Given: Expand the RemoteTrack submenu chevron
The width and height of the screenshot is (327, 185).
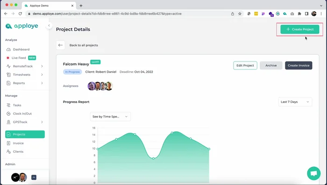Looking at the screenshot, I should pyautogui.click(x=42, y=66).
